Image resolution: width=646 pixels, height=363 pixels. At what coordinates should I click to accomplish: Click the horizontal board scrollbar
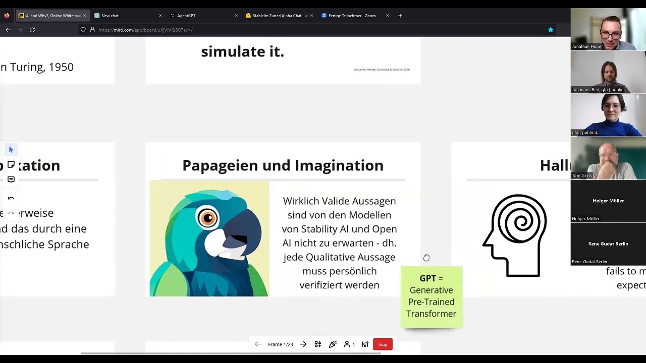click(231, 353)
